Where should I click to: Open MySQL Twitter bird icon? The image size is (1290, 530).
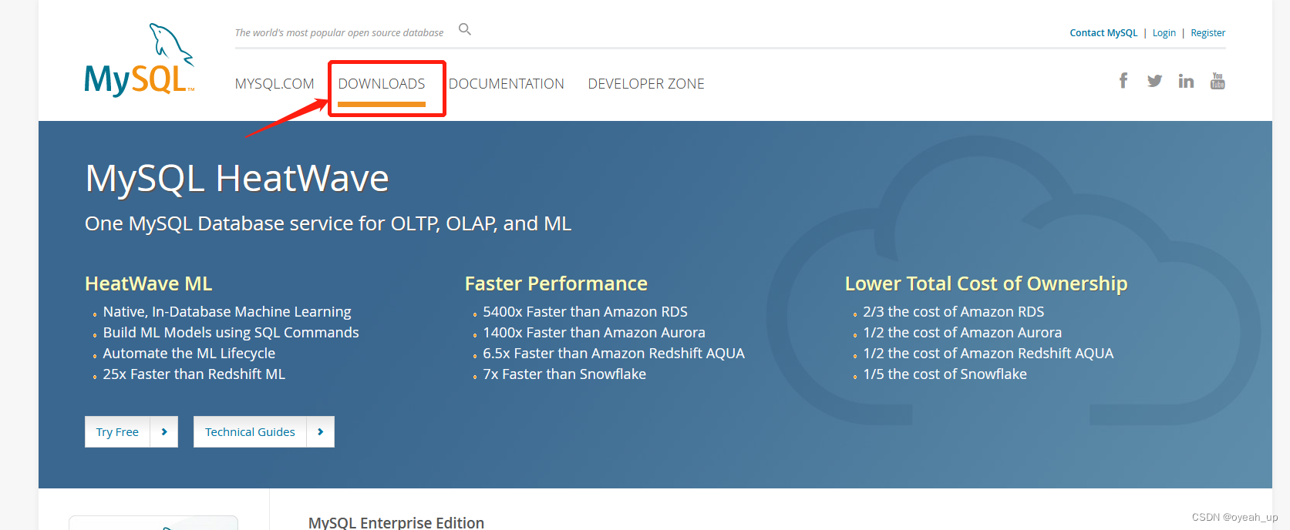point(1154,81)
